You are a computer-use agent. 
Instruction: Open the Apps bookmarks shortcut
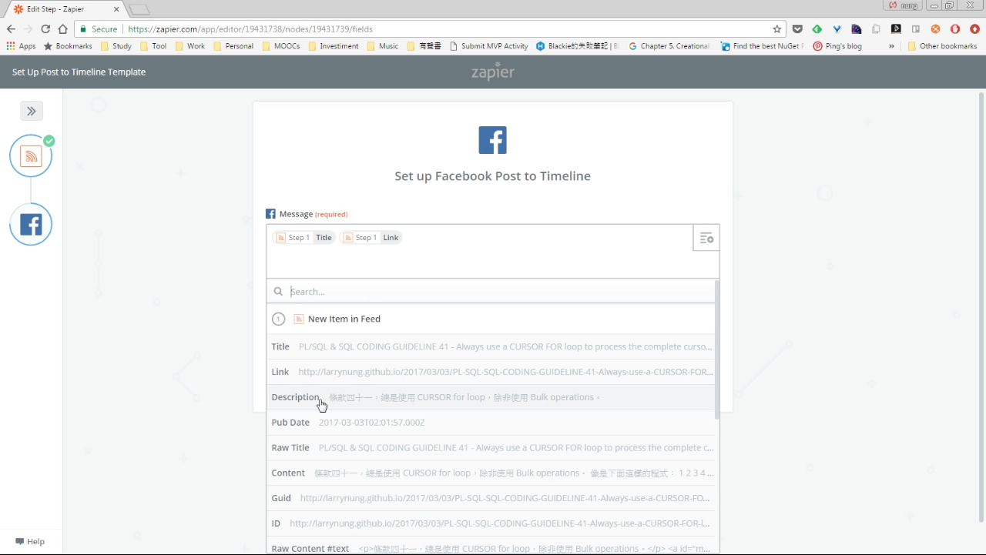pos(21,46)
